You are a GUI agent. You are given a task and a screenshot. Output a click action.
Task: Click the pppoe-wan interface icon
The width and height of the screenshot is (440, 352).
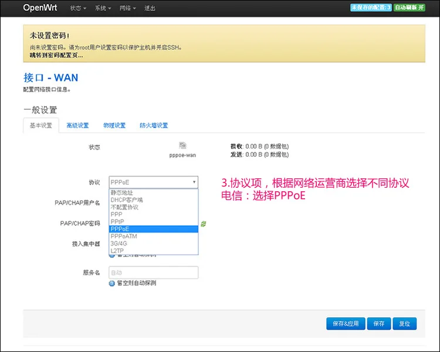(x=182, y=145)
